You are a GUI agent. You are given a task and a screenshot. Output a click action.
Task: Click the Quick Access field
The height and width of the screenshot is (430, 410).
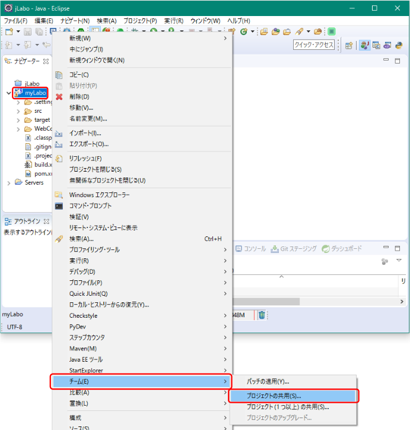(x=314, y=45)
